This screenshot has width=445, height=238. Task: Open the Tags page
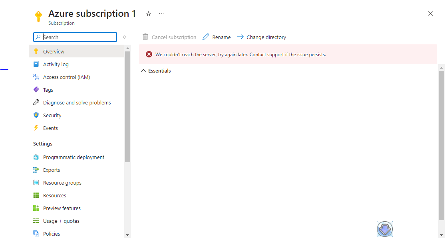click(x=49, y=89)
